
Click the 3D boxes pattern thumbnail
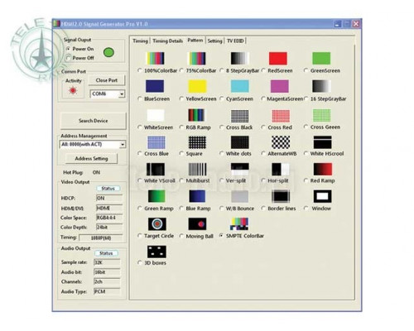pyautogui.click(x=156, y=252)
